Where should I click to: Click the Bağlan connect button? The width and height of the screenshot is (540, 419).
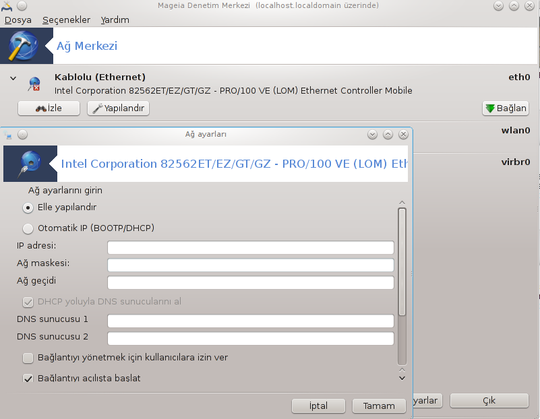506,108
